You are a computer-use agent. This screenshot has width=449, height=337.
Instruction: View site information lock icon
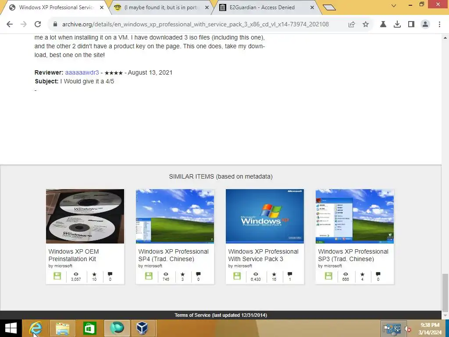[55, 25]
